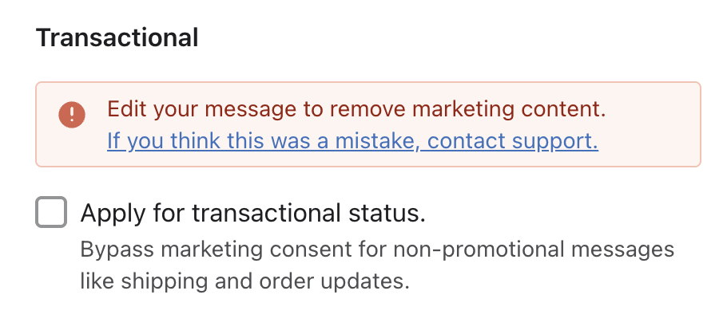
Task: Tick the Apply for transactional status checkbox
Action: point(51,213)
